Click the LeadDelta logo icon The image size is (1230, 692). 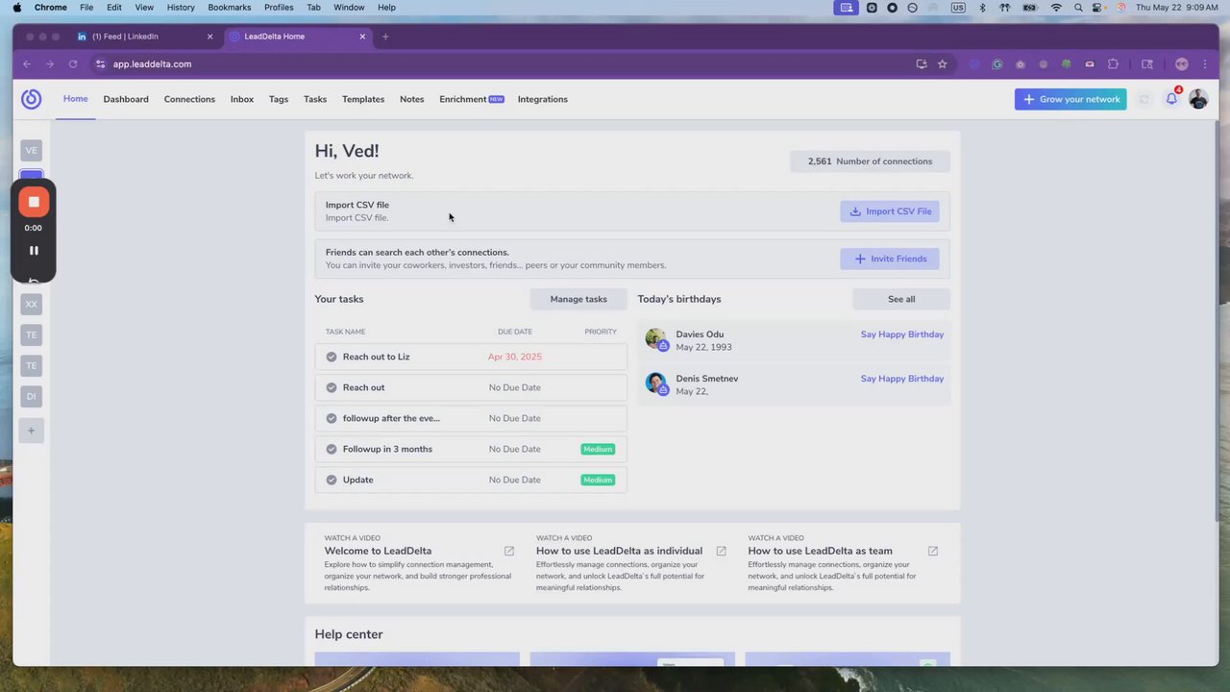click(x=32, y=99)
